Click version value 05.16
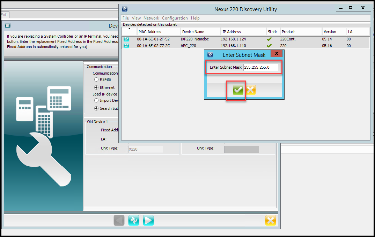The image size is (375, 237). pos(327,46)
